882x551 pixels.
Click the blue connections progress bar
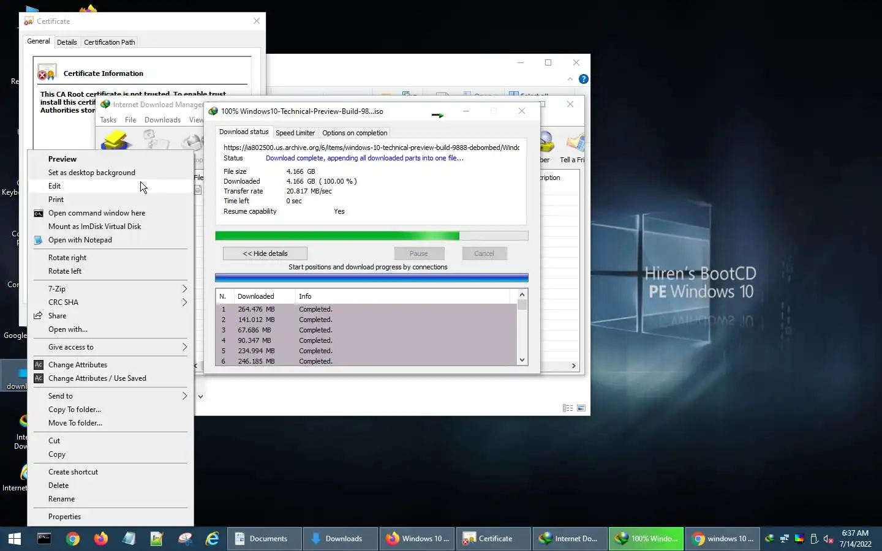pos(371,278)
